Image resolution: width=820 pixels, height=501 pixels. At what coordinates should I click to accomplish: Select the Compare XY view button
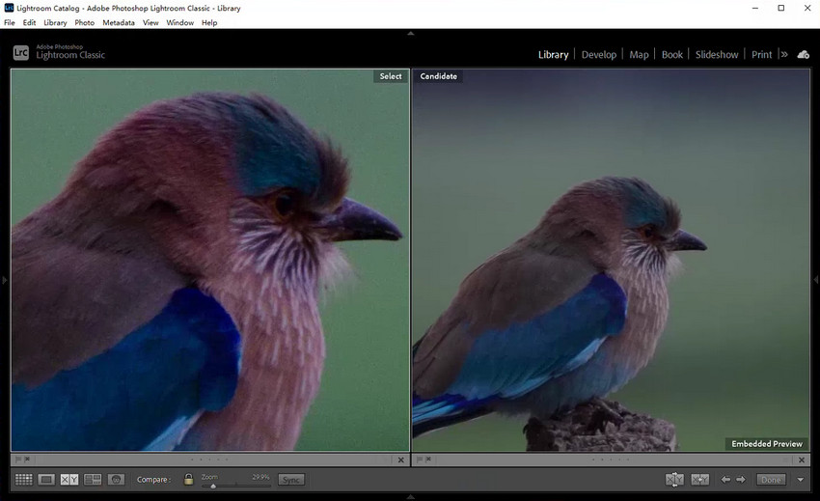coord(69,479)
